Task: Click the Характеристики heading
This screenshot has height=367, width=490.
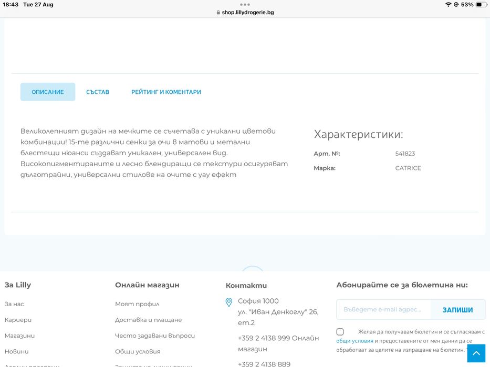Action: [x=358, y=135]
